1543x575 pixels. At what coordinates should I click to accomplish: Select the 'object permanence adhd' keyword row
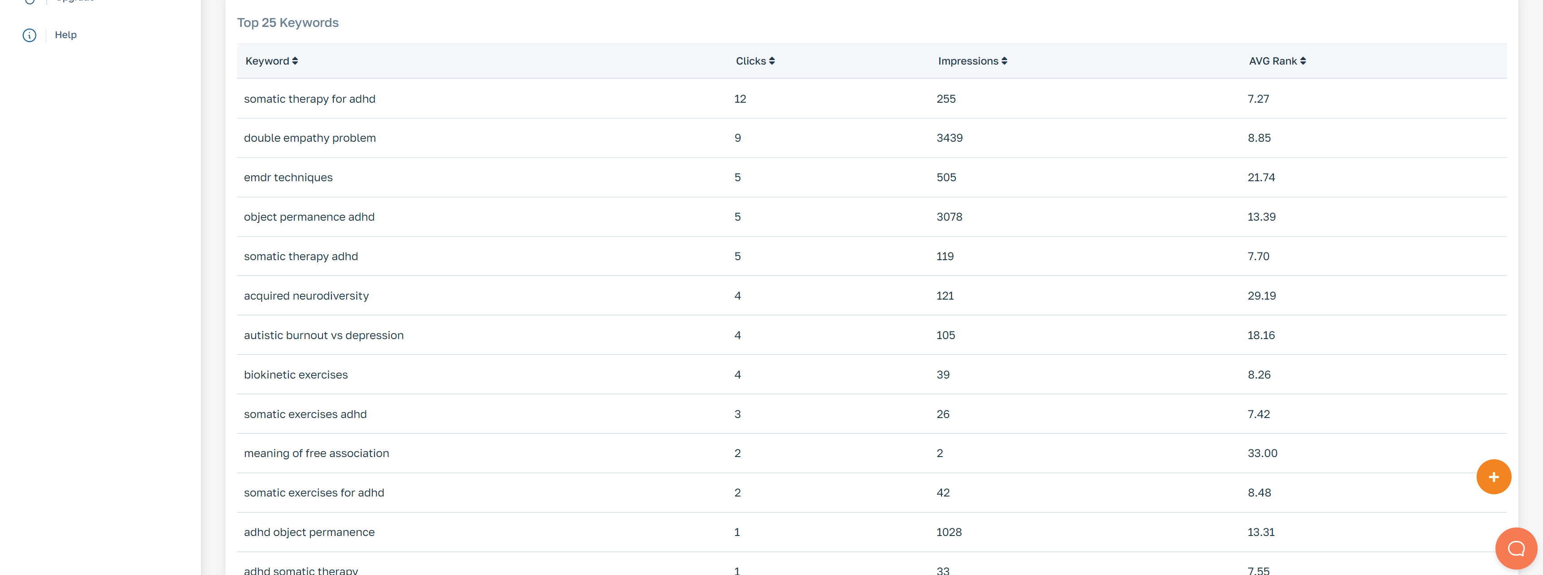[309, 217]
